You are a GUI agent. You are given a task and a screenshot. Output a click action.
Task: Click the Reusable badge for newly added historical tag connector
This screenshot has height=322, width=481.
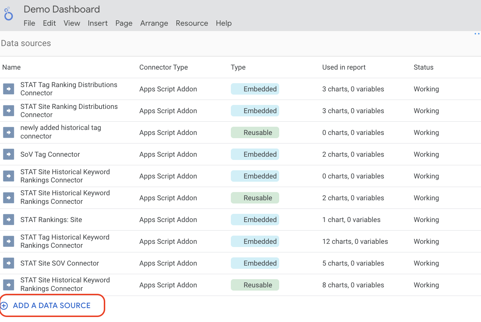255,132
